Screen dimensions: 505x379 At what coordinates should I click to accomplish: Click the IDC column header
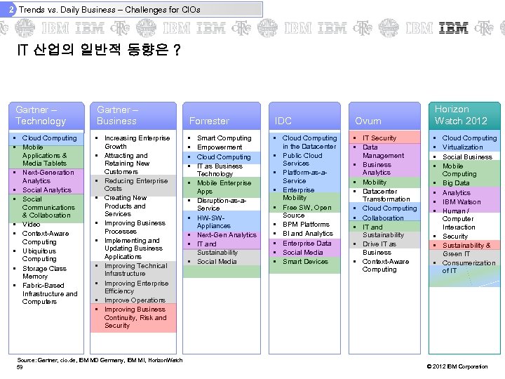[x=304, y=116]
